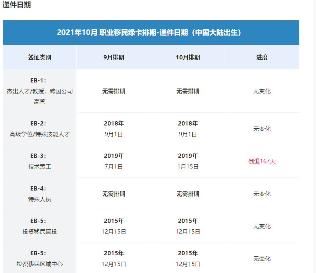The image size is (316, 273).
Task: Click EB-3 October date 2019年 1月15日
Action: coord(188,161)
